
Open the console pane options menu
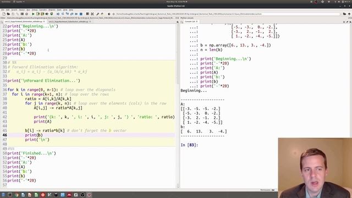350,22
